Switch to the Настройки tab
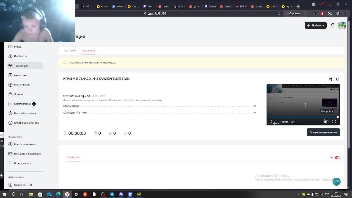 tap(70, 51)
